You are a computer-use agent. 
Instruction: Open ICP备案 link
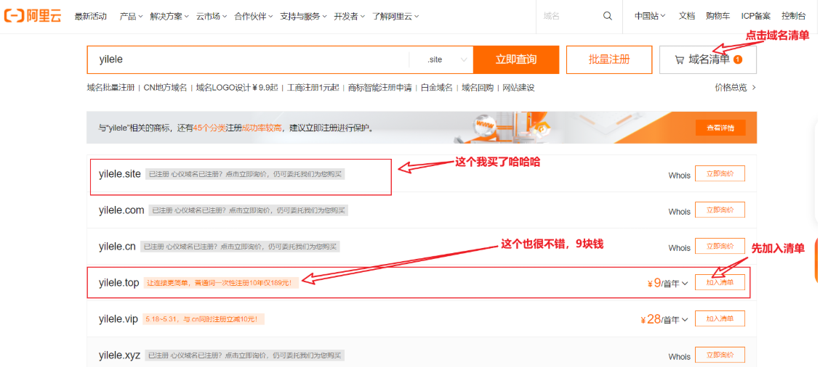[756, 16]
